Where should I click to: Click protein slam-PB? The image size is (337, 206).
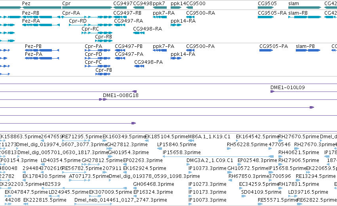click(x=308, y=50)
